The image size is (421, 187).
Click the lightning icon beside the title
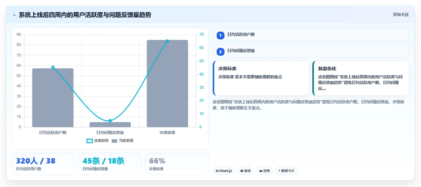pos(14,15)
